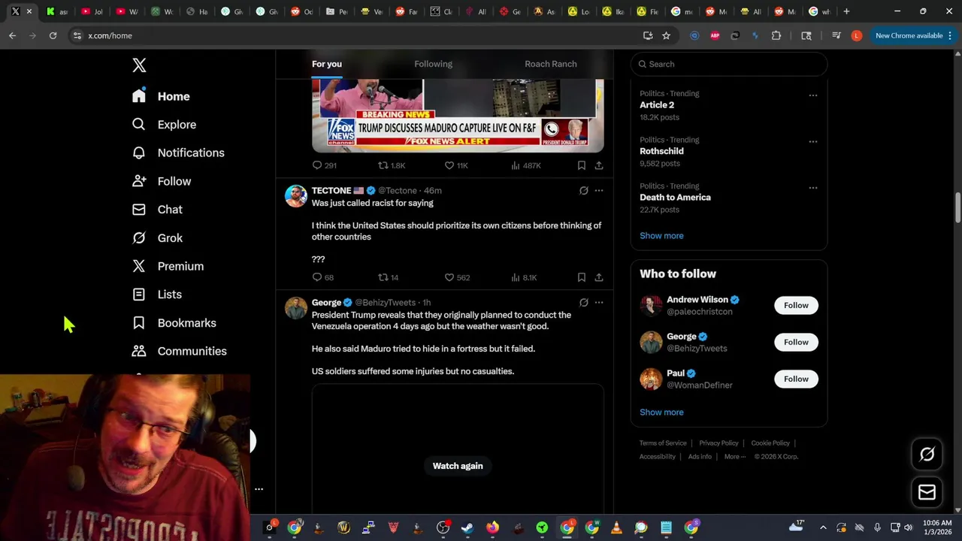The height and width of the screenshot is (541, 962).
Task: Open more options on George's post
Action: coord(599,303)
